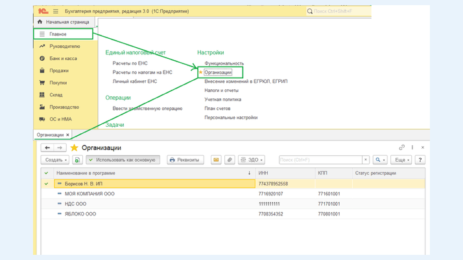Open the ЭДО dropdown menu
This screenshot has width=463, height=260.
[x=252, y=160]
